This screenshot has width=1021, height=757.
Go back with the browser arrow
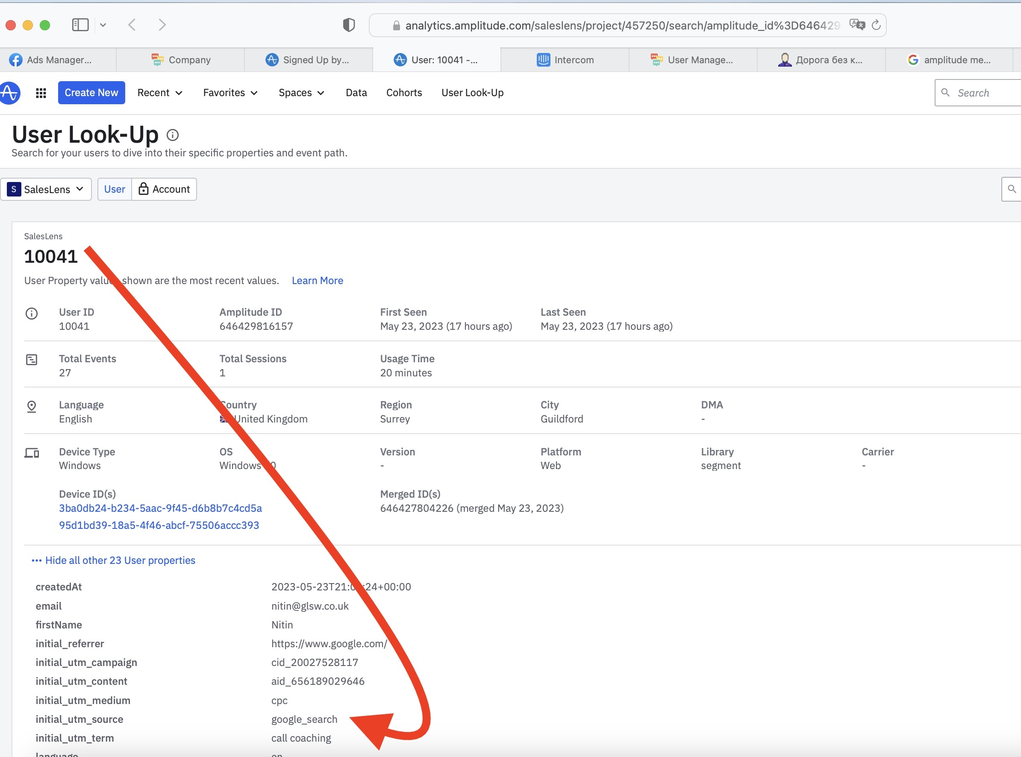pos(132,25)
